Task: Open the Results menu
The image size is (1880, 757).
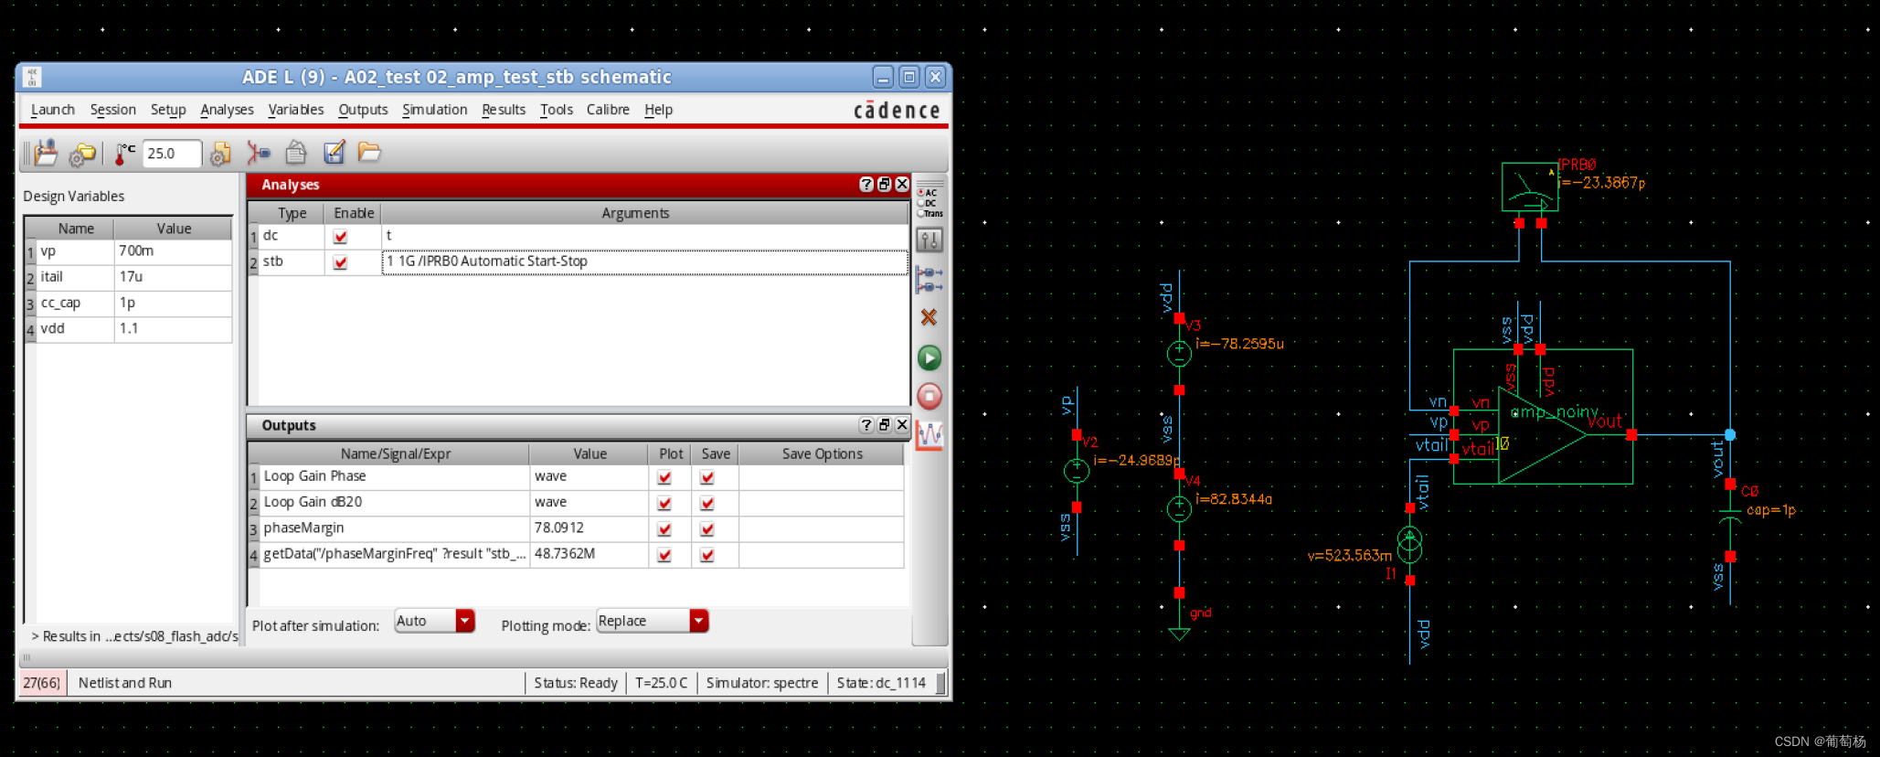Action: pyautogui.click(x=504, y=110)
